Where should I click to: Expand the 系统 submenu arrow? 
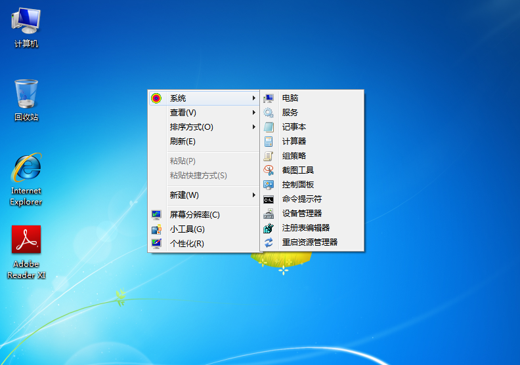click(253, 98)
